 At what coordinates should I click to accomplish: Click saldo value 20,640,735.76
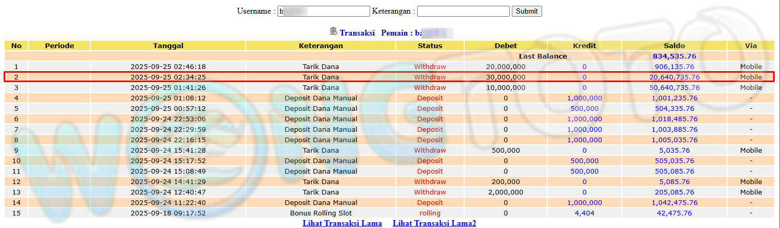[x=674, y=77]
